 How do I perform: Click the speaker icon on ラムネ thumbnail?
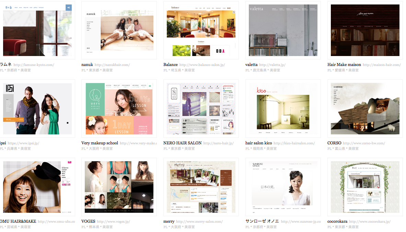(68, 8)
